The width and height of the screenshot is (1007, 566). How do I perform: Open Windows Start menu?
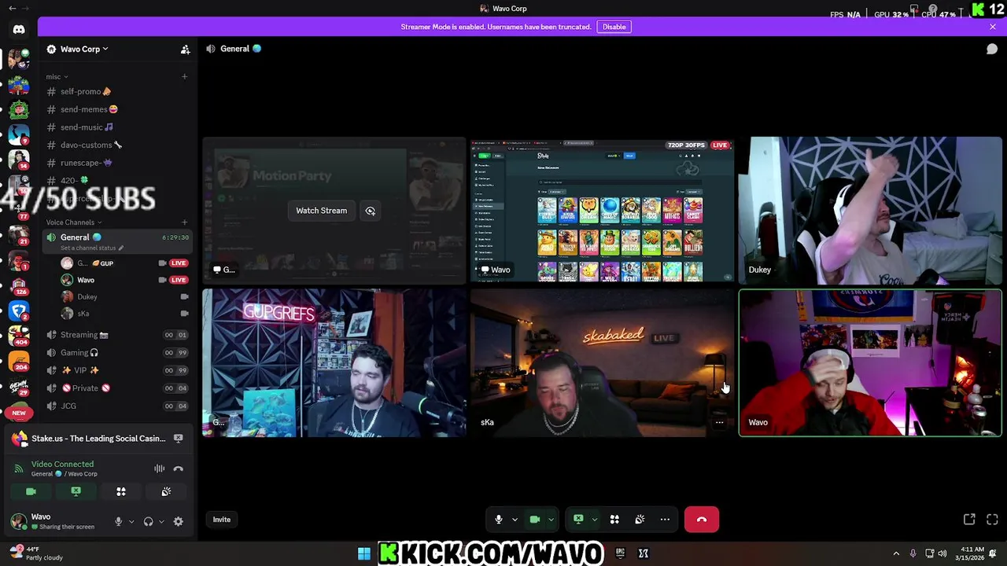pos(364,553)
